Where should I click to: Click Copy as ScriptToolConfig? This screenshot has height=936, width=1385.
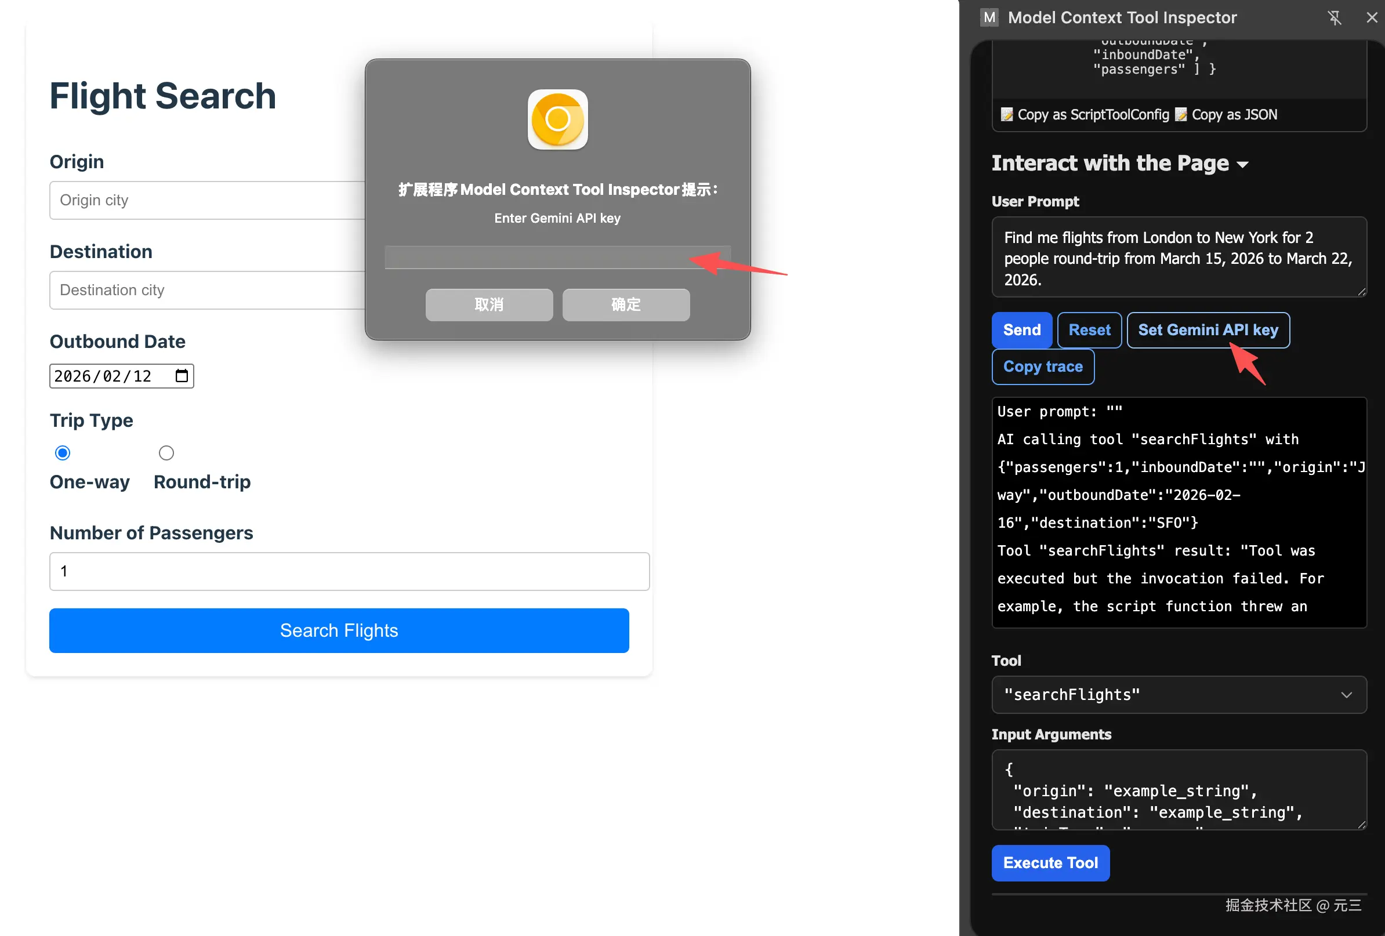[1085, 114]
